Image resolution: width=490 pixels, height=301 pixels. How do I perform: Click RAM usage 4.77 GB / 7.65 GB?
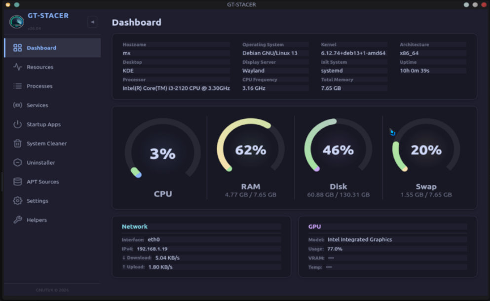pos(251,195)
